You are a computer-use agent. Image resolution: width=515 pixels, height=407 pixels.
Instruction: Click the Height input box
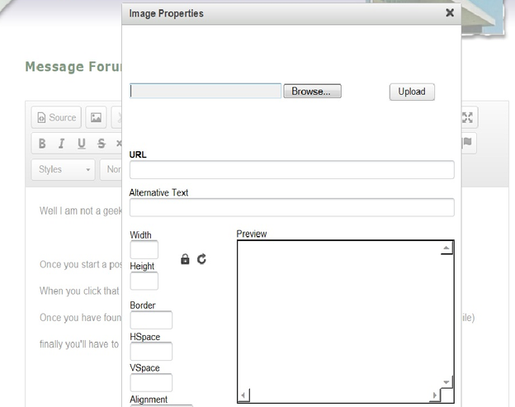(144, 281)
